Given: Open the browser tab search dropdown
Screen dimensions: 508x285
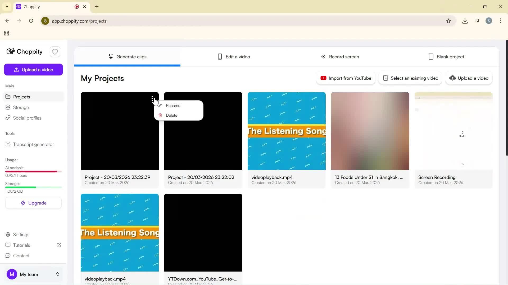Looking at the screenshot, I should (x=7, y=7).
